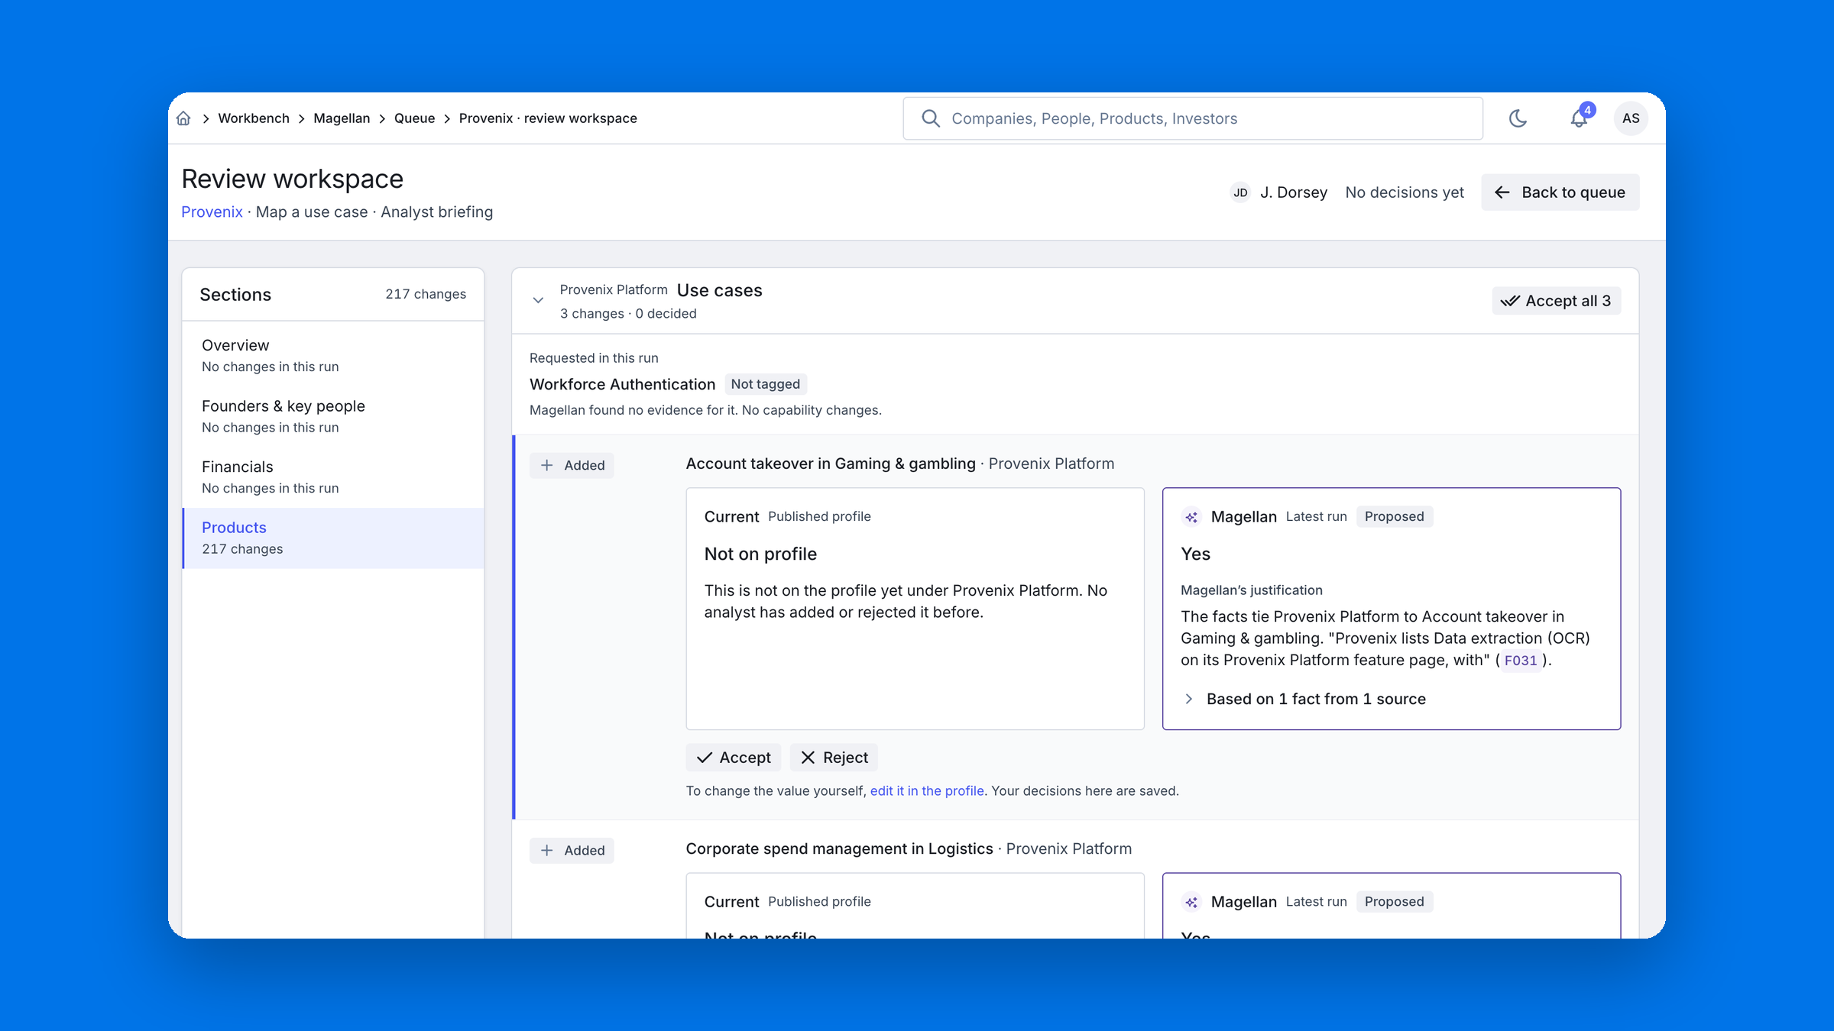This screenshot has width=1834, height=1031.
Task: Select the Products section
Action: [333, 538]
